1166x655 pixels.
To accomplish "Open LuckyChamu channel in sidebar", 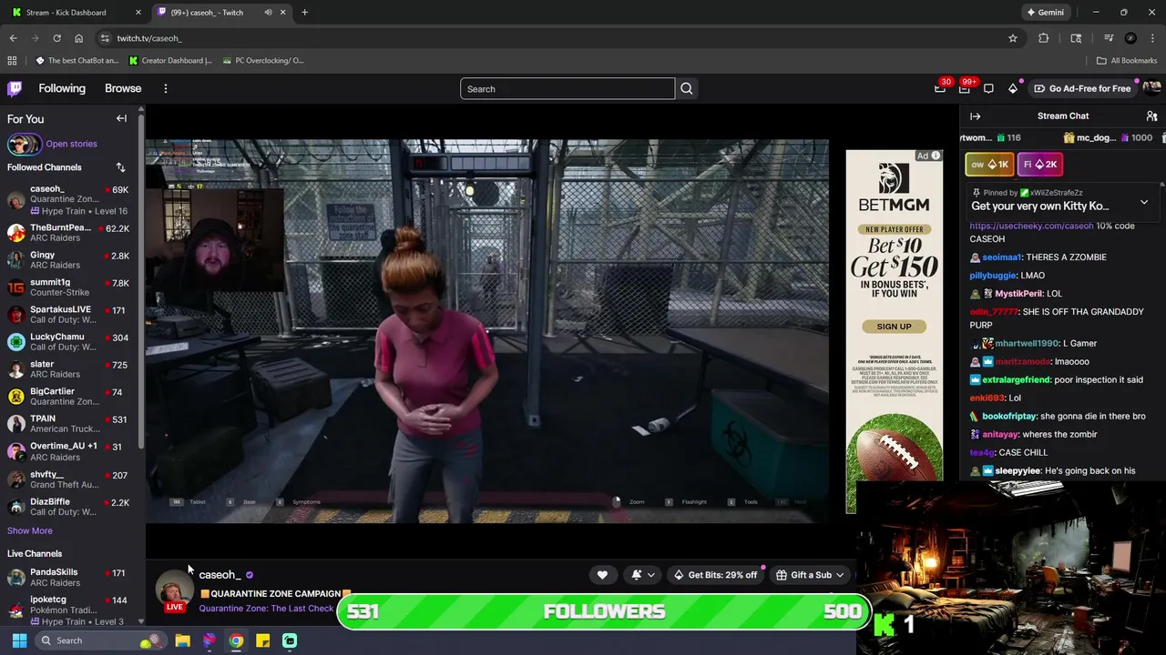I will click(69, 341).
